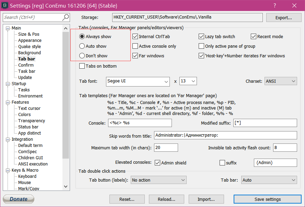
Task: Enable Active console only checkbox
Action: [x=135, y=46]
